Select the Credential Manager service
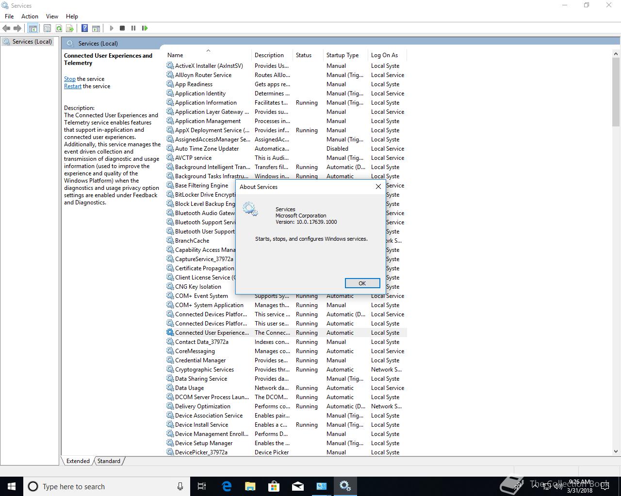Screen dimensions: 621x496 286,360
